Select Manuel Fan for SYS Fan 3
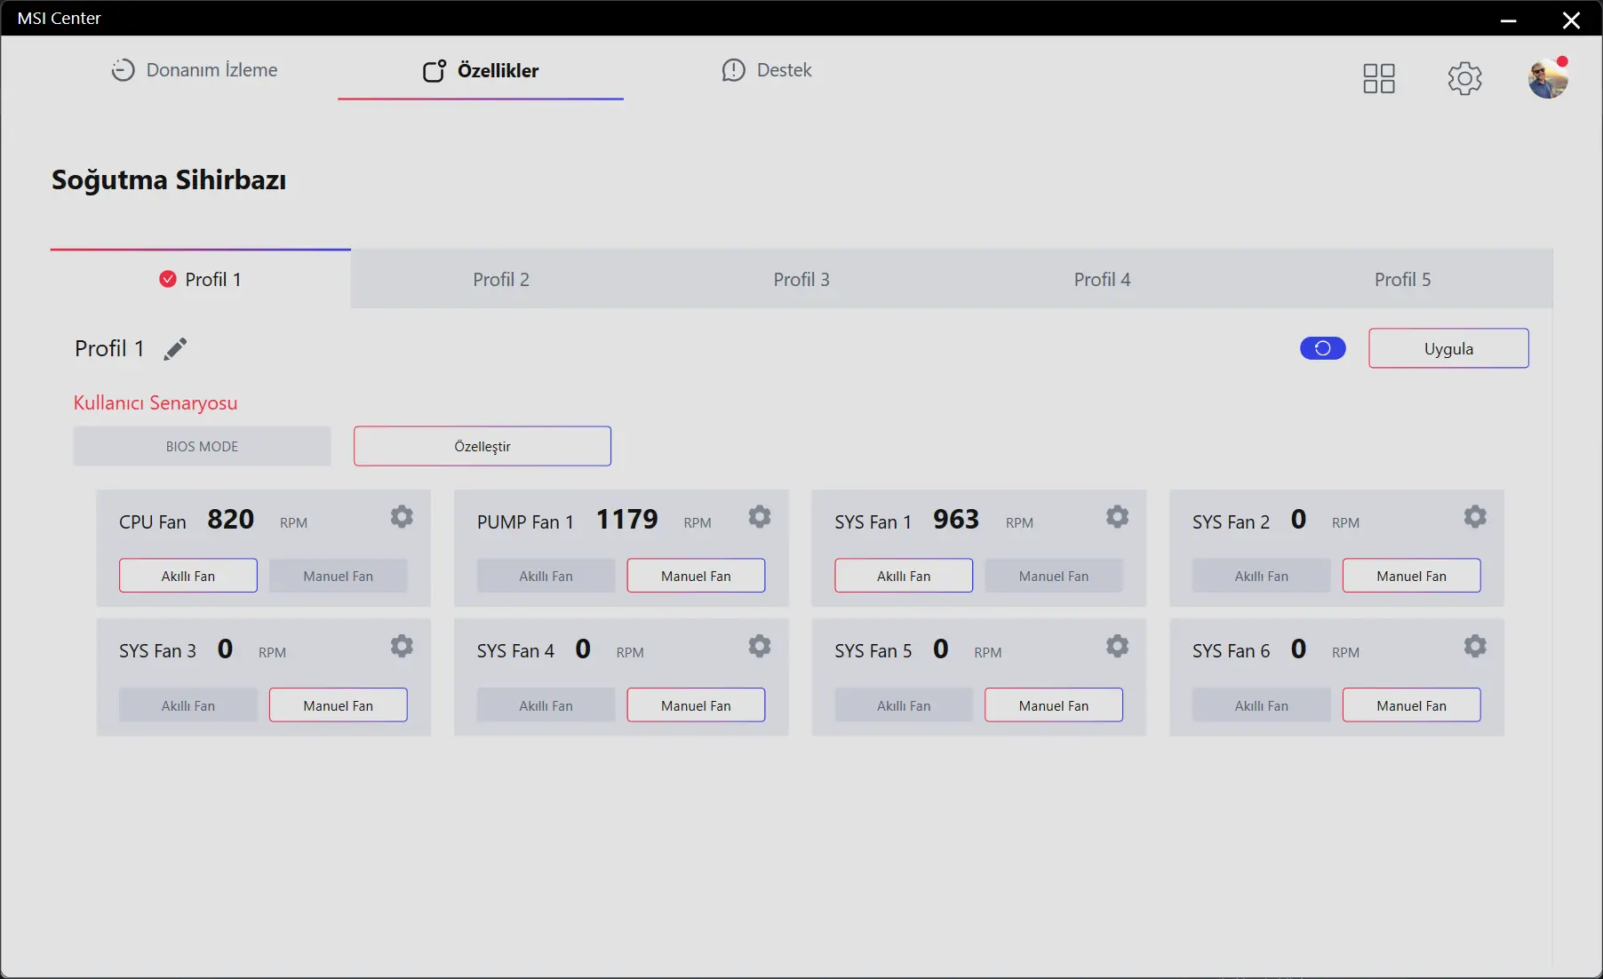Image resolution: width=1603 pixels, height=979 pixels. [339, 705]
